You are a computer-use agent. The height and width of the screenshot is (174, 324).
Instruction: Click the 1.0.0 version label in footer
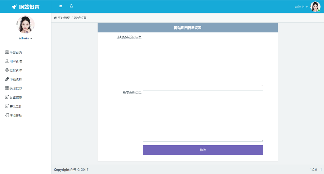pyautogui.click(x=313, y=169)
